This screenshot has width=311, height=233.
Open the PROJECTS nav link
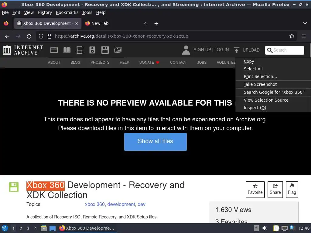(100, 62)
